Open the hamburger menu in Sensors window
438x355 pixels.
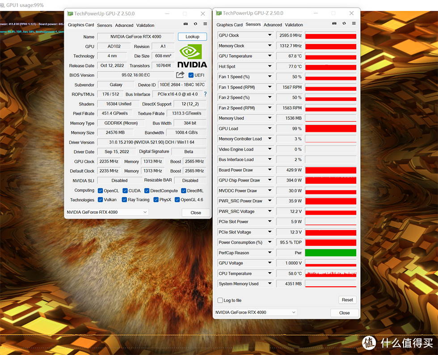tap(354, 24)
